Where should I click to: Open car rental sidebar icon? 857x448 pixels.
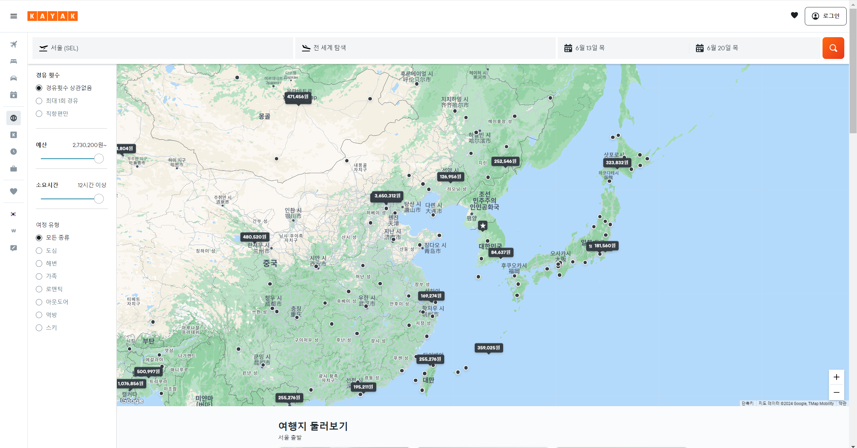coord(13,78)
